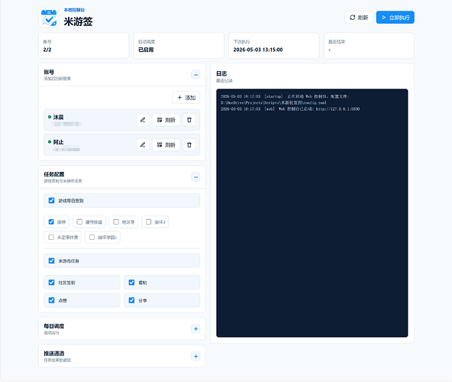Click the 账号 2/2 status card

(83, 46)
